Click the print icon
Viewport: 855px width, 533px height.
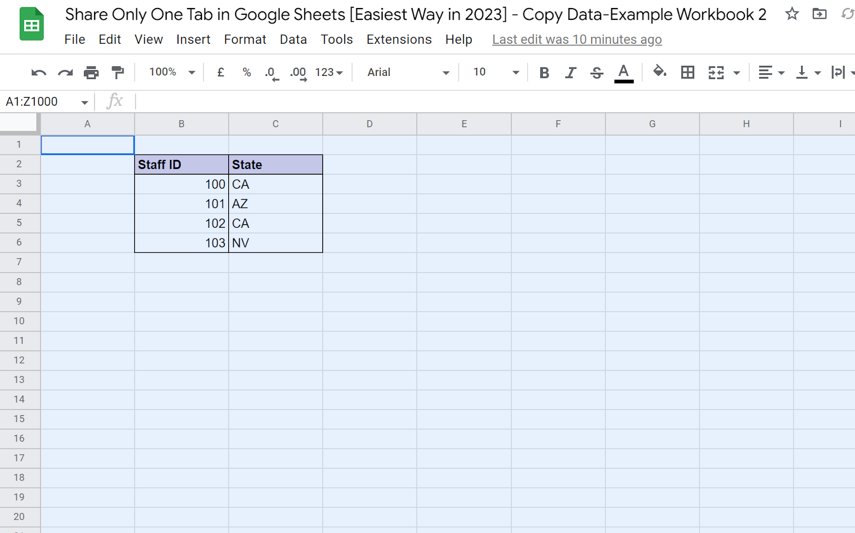pyautogui.click(x=91, y=73)
